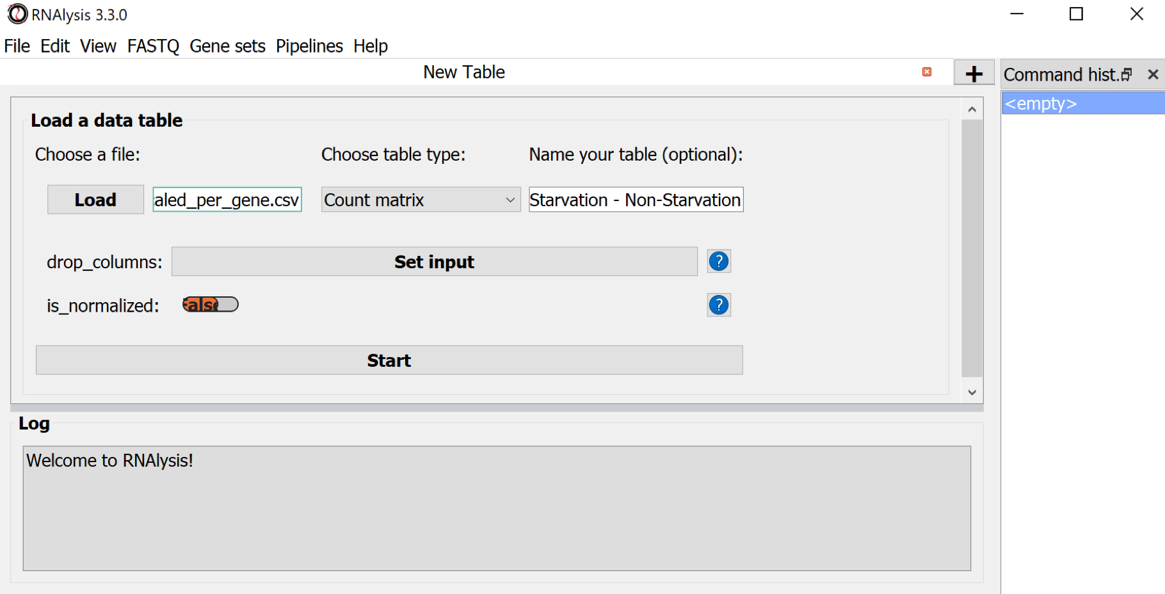Click the table name text field
This screenshot has width=1165, height=594.
635,200
